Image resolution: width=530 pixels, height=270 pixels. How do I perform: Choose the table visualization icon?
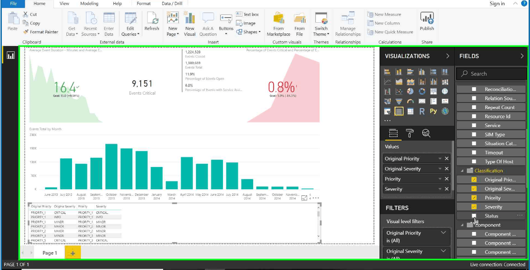pyautogui.click(x=399, y=111)
